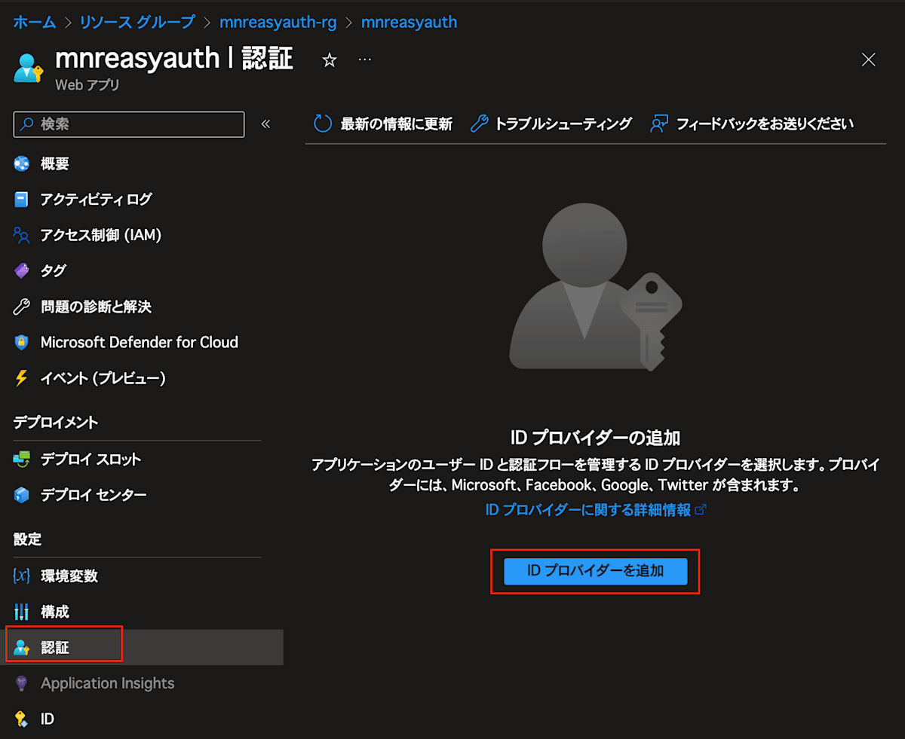This screenshot has height=739, width=905.
Task: Click the トラブルシューティング wrench icon
Action: pyautogui.click(x=479, y=124)
